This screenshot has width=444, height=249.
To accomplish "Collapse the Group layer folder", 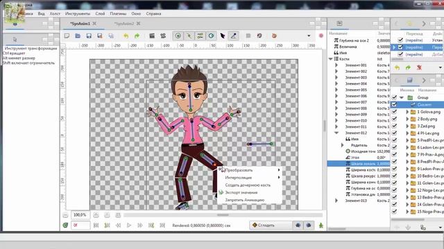I will [x=402, y=98].
